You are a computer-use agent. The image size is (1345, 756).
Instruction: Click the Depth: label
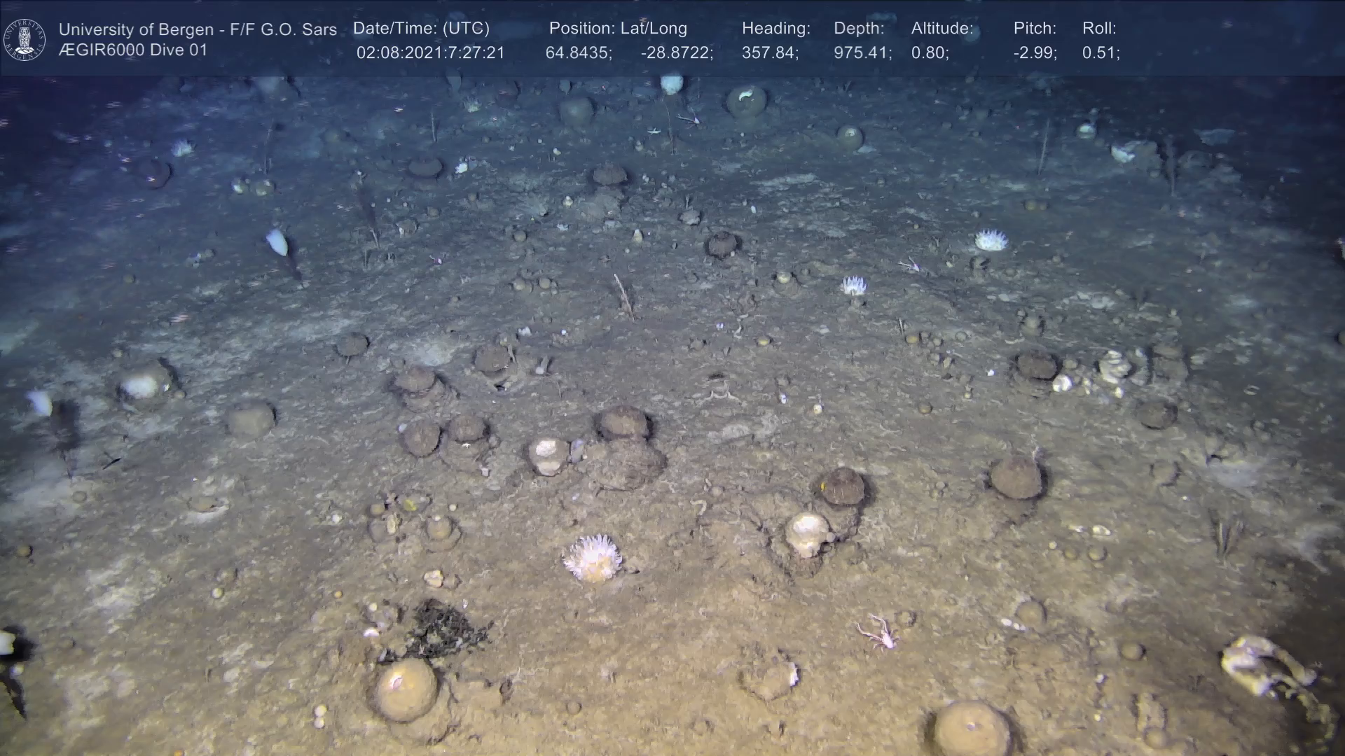pos(859,29)
